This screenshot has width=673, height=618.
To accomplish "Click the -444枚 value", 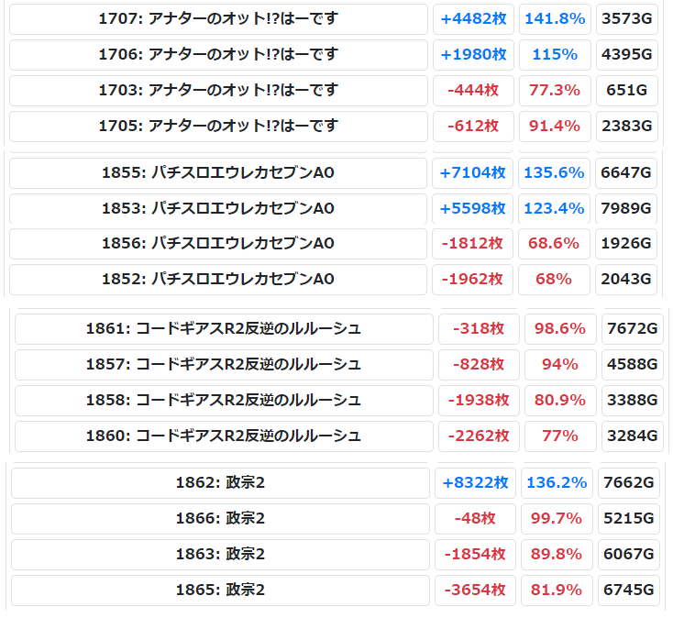I will pyautogui.click(x=473, y=90).
